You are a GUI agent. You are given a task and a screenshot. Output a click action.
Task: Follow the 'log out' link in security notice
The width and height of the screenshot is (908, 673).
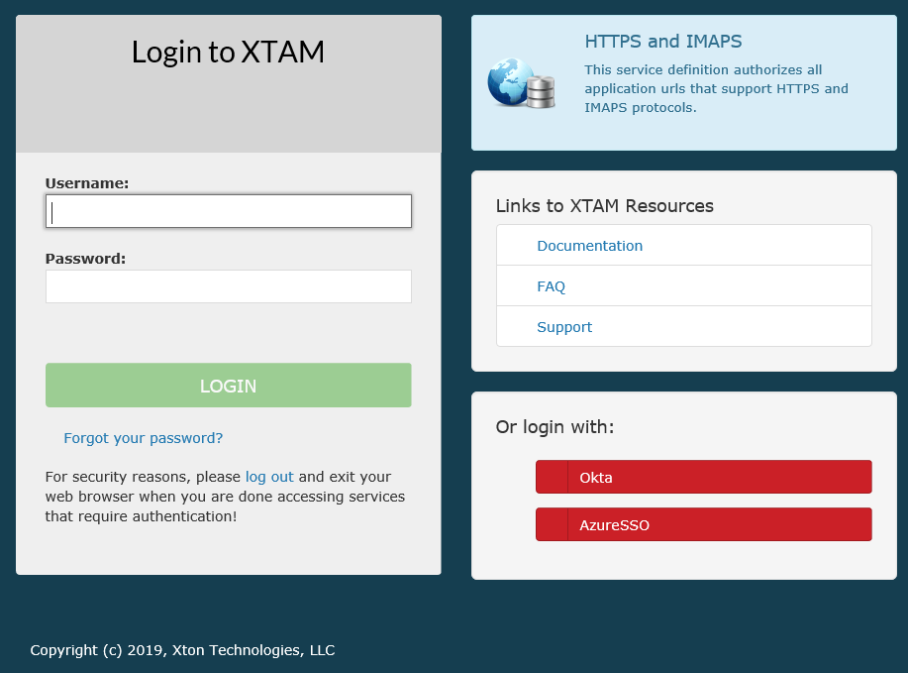269,477
